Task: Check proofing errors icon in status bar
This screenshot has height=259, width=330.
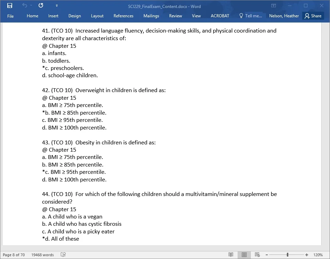Action: coord(63,254)
